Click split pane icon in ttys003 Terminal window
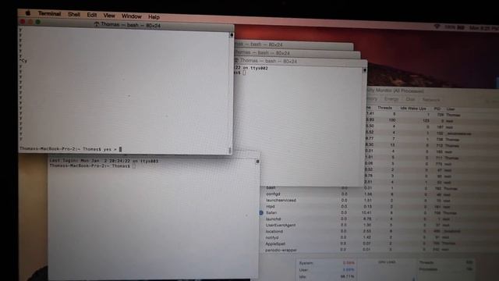The height and width of the screenshot is (281, 499). 257,162
